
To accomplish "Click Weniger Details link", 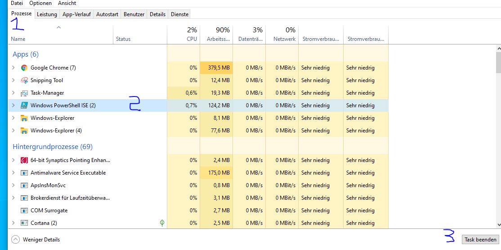I will click(x=41, y=240).
